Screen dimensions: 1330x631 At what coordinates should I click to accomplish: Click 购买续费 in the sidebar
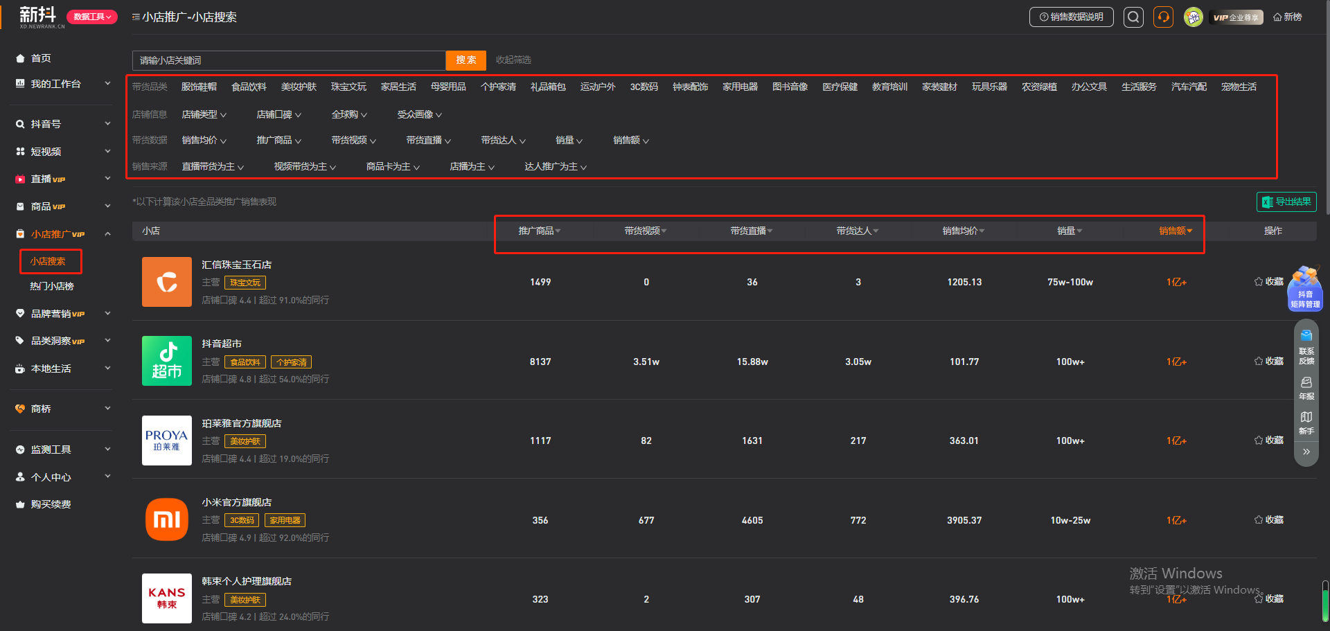[51, 504]
